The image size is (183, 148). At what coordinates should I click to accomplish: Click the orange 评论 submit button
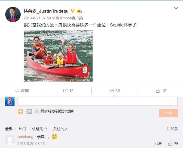pos(168,113)
